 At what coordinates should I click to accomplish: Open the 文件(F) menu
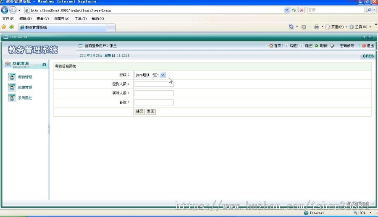pyautogui.click(x=8, y=18)
